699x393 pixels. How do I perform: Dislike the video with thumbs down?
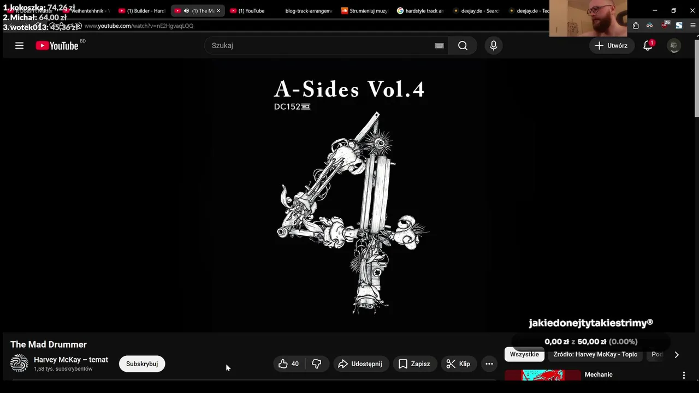click(317, 364)
